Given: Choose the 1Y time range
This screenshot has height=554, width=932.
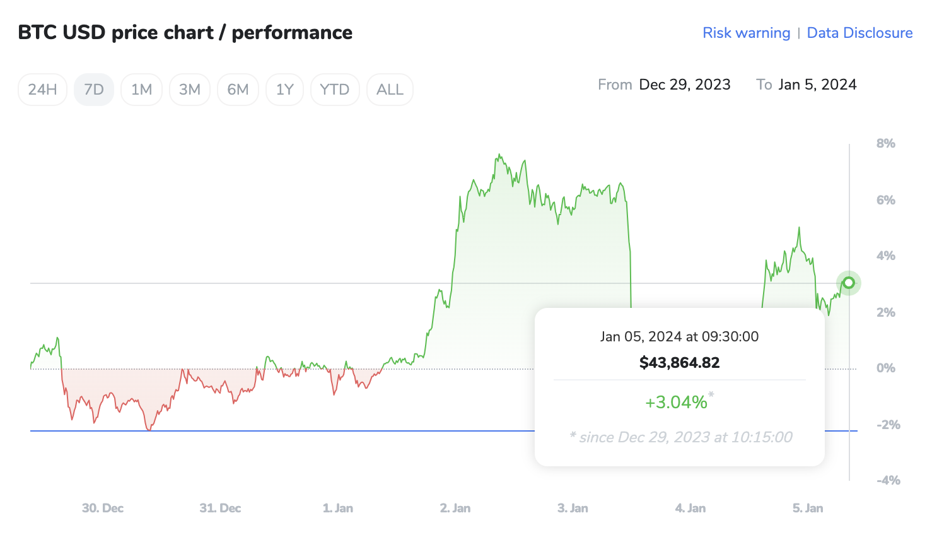Looking at the screenshot, I should pos(284,90).
